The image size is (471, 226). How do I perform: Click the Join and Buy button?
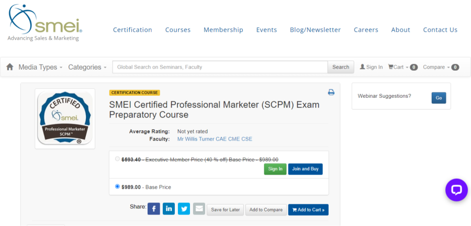click(305, 169)
